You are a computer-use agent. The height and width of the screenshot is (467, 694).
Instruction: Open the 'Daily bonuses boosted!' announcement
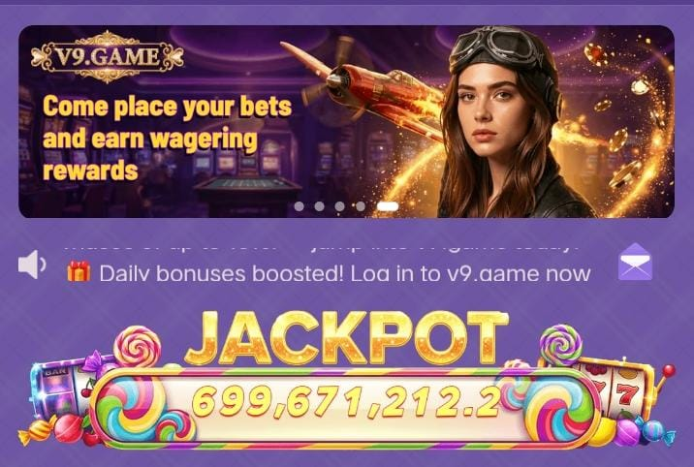coord(345,274)
